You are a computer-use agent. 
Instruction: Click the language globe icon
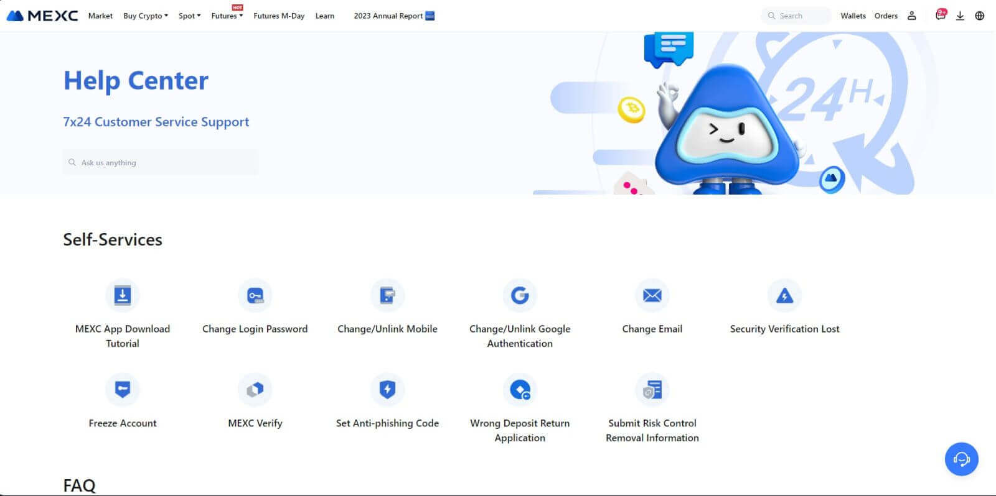(x=979, y=16)
